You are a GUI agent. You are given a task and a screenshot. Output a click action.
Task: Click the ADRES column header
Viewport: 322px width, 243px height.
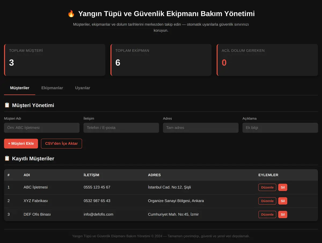154,175
